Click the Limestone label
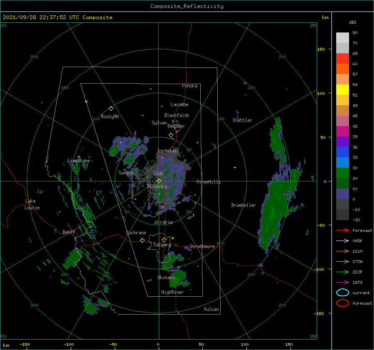Viewport: 374px width, 350px height. pos(79,161)
